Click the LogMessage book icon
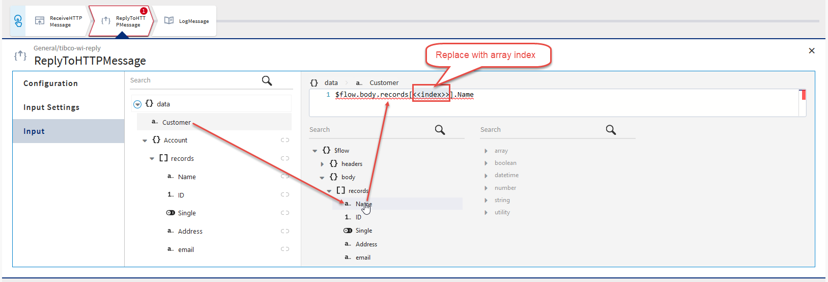The height and width of the screenshot is (282, 828). click(169, 21)
